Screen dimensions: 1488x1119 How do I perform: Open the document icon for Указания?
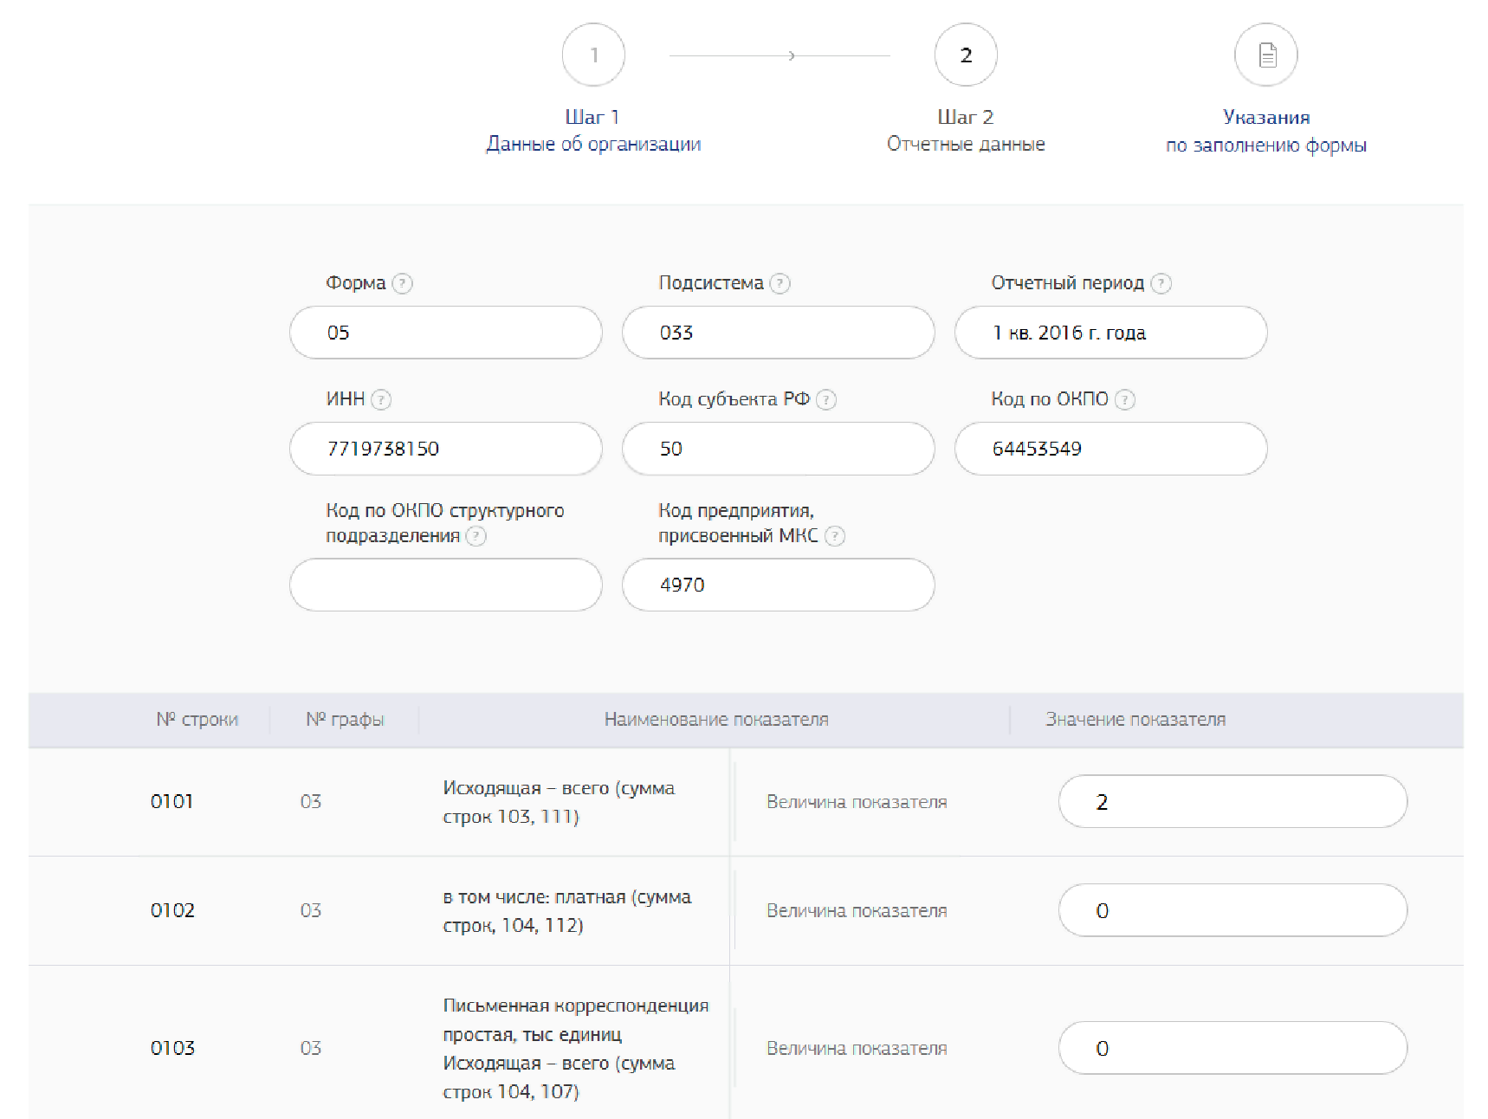tap(1265, 55)
